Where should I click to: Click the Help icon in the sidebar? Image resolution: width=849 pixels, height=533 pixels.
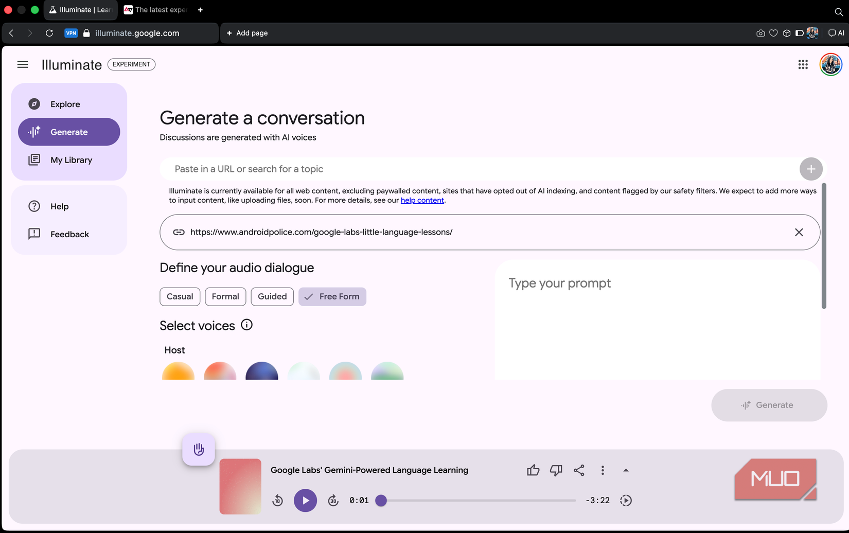pos(34,206)
